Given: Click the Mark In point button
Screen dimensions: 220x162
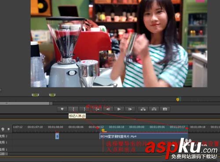Looking at the screenshot, I should click(x=73, y=109).
